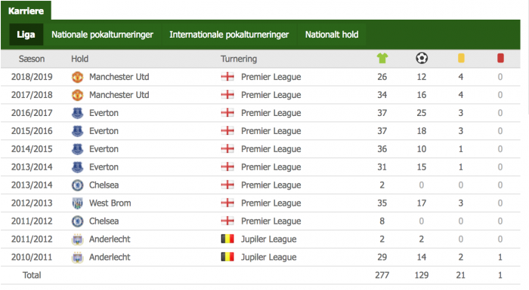Open Manchester Utd link in 2017/2018 row
The height and width of the screenshot is (290, 529).
pyautogui.click(x=119, y=95)
